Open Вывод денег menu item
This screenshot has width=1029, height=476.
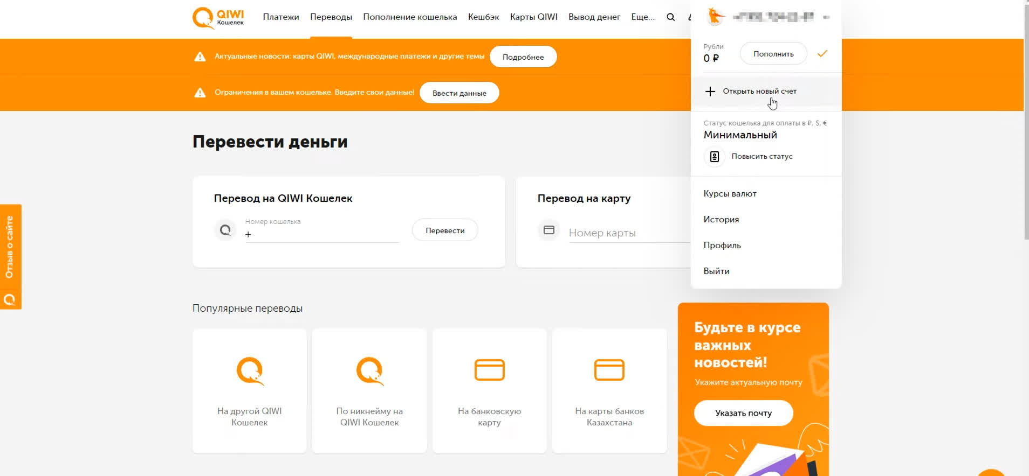[x=594, y=17]
